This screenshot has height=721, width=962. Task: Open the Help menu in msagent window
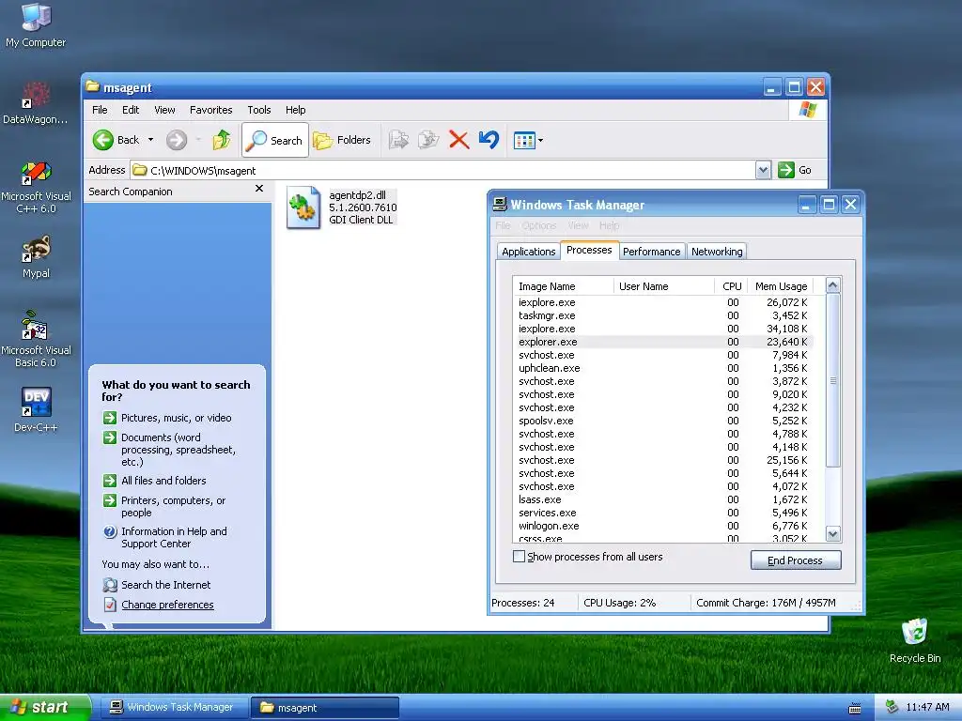click(x=295, y=111)
